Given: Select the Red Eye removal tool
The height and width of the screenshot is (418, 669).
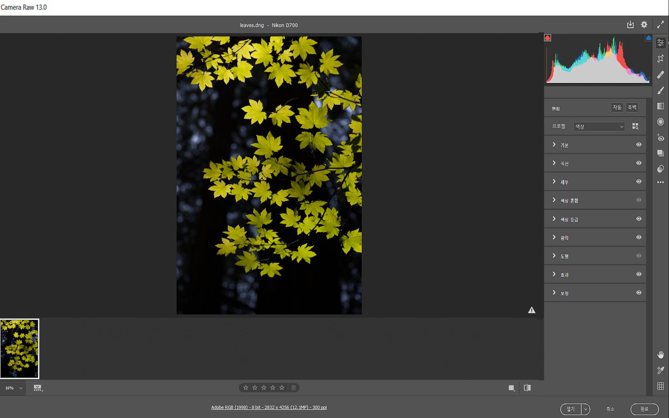Looking at the screenshot, I should click(660, 138).
